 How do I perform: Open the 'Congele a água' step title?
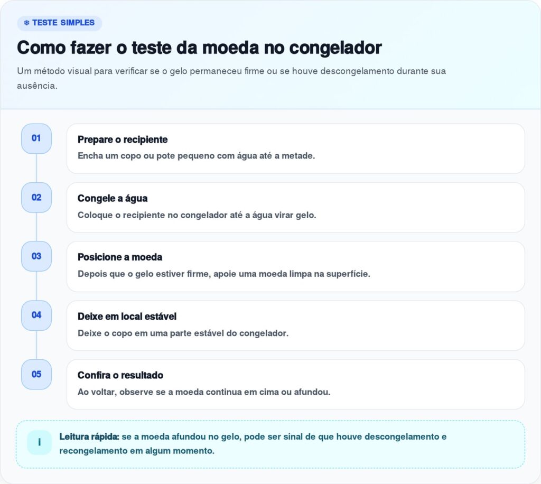(x=112, y=199)
